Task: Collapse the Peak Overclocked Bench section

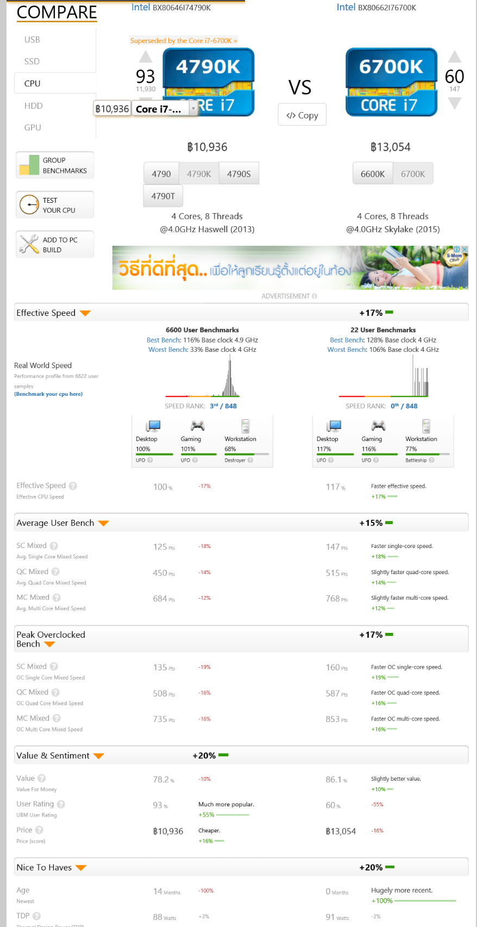Action: click(x=49, y=645)
